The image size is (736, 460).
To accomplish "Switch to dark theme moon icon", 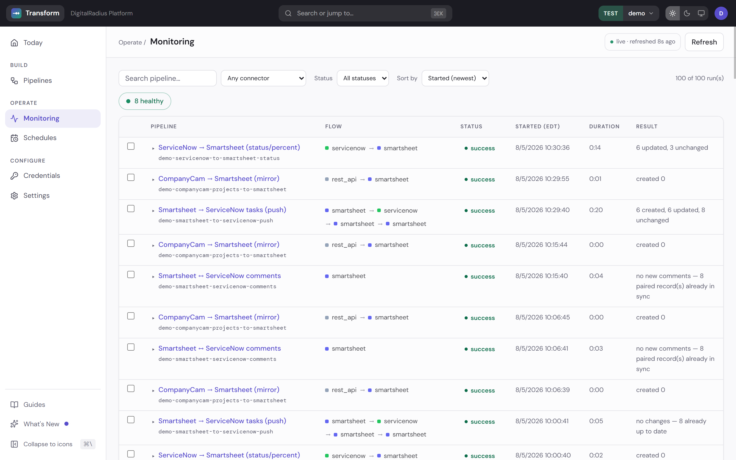I will click(x=687, y=13).
